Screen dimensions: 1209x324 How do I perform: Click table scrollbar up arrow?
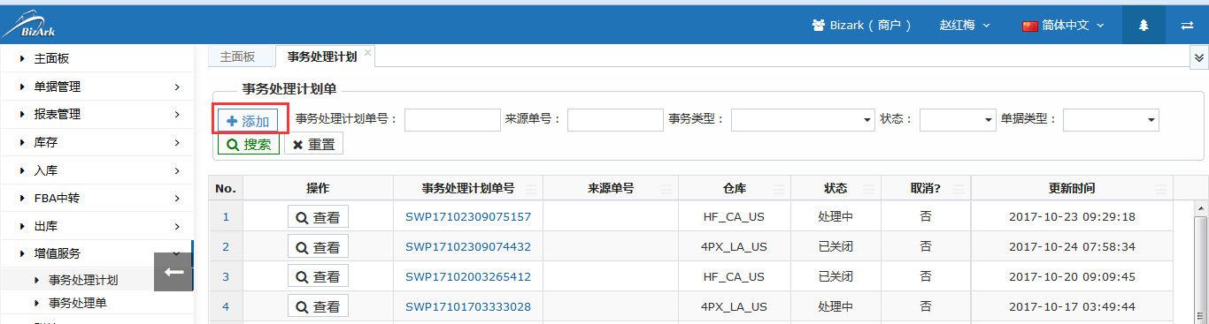click(1201, 208)
